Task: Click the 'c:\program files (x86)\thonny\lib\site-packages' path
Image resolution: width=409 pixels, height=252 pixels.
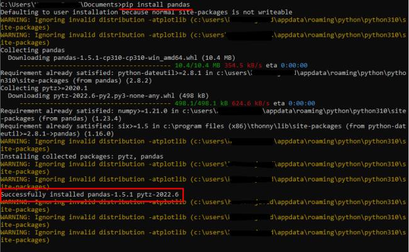Action: tap(252, 126)
